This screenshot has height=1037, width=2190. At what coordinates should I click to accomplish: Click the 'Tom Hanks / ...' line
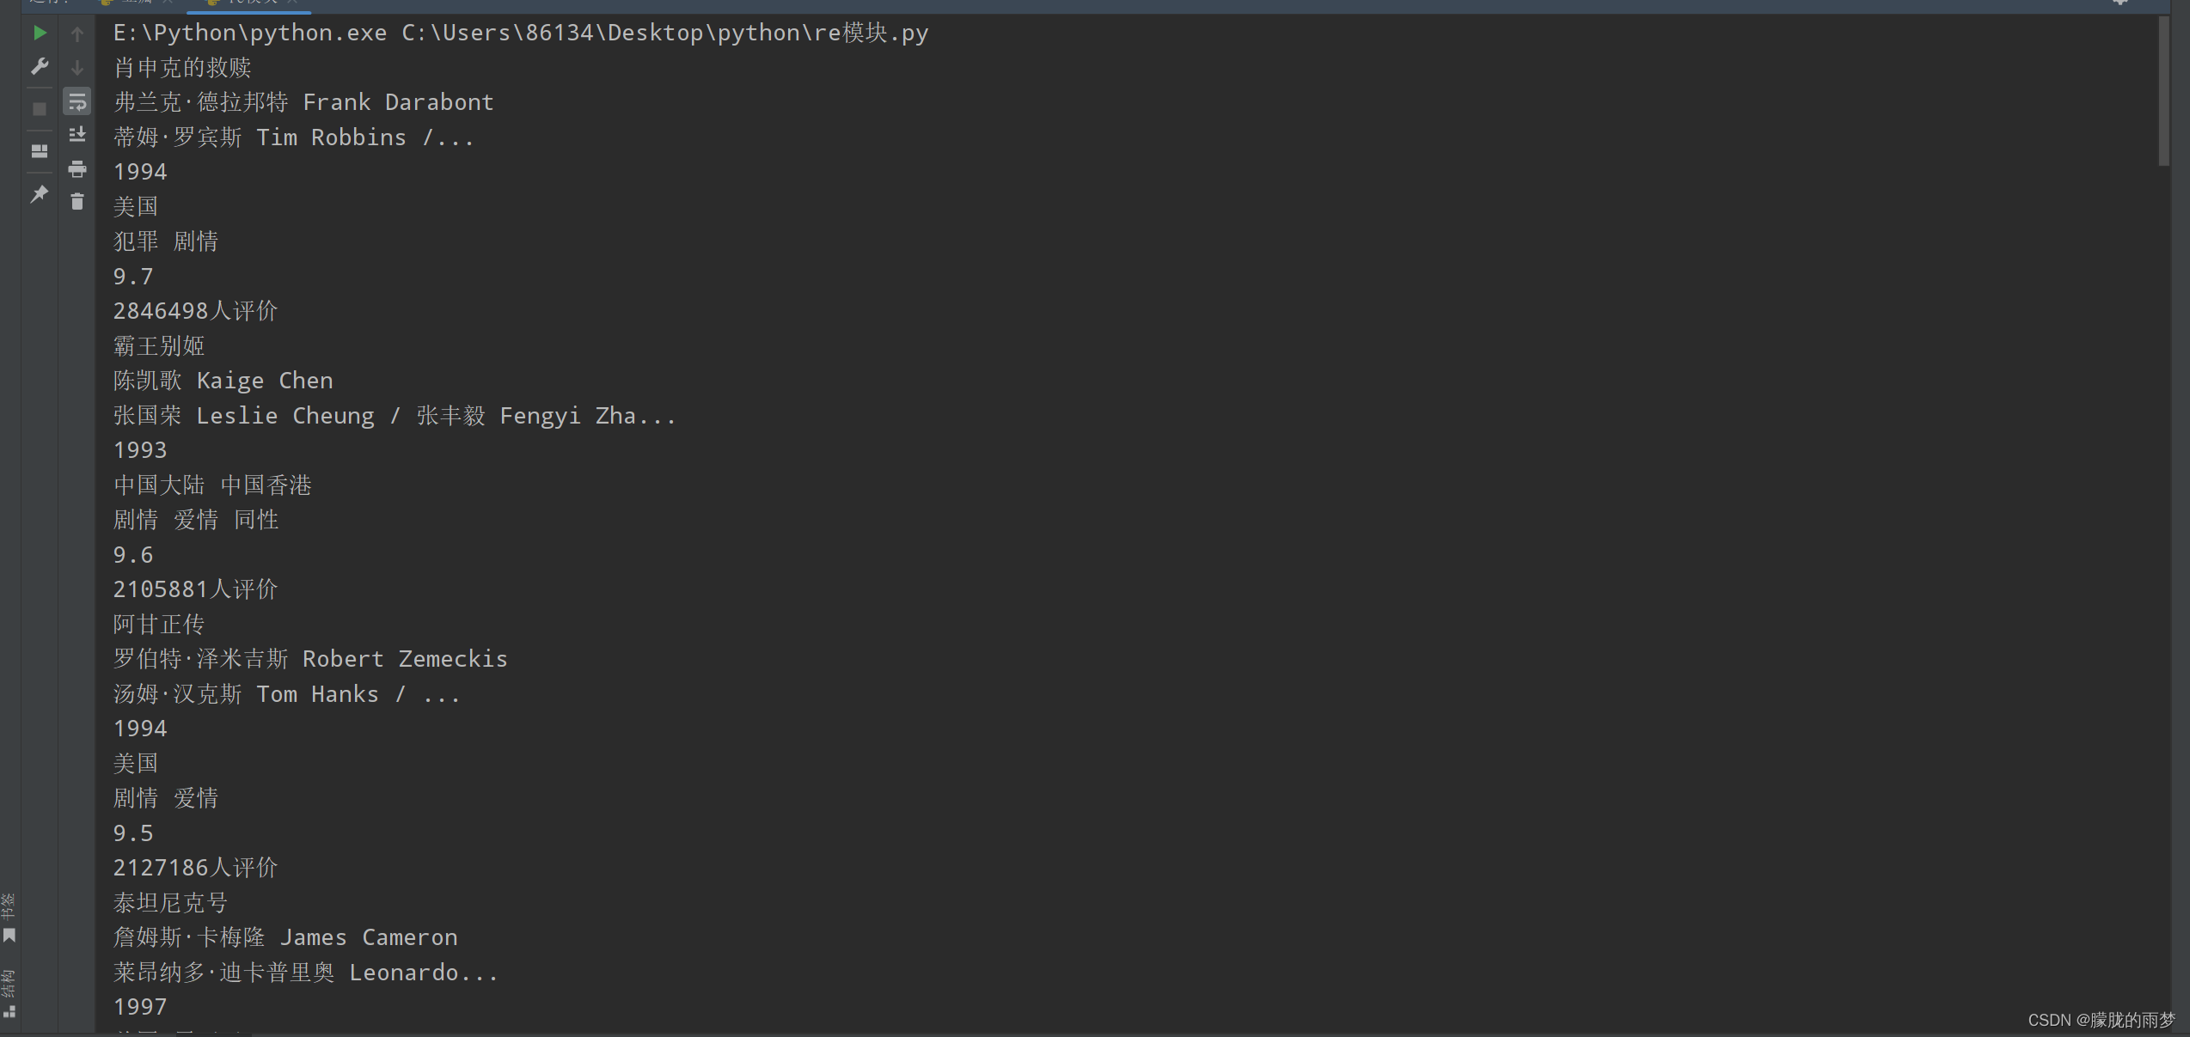[x=287, y=694]
